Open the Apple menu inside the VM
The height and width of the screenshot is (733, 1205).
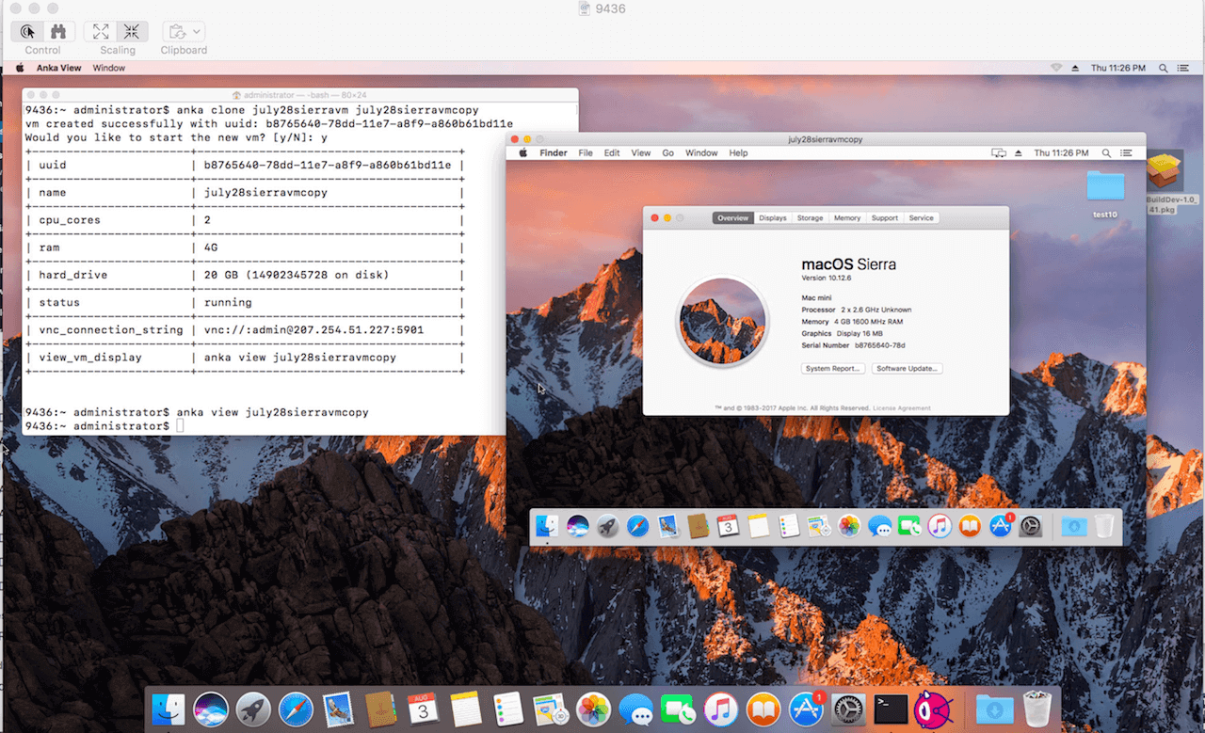click(522, 152)
